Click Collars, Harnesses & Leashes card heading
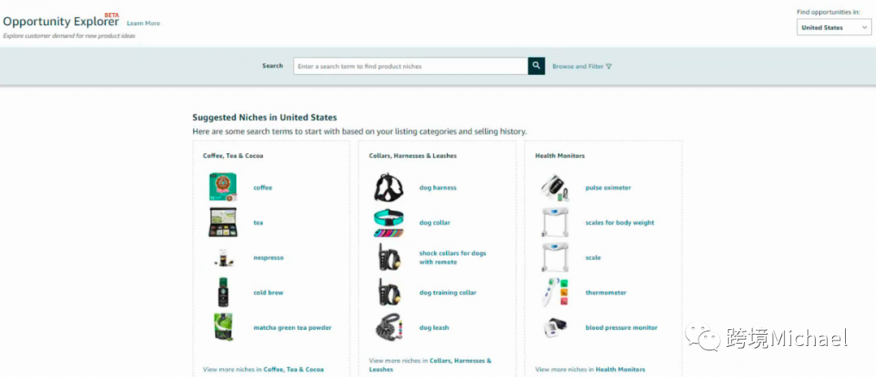Viewport: 876px width, 377px height. pos(413,156)
